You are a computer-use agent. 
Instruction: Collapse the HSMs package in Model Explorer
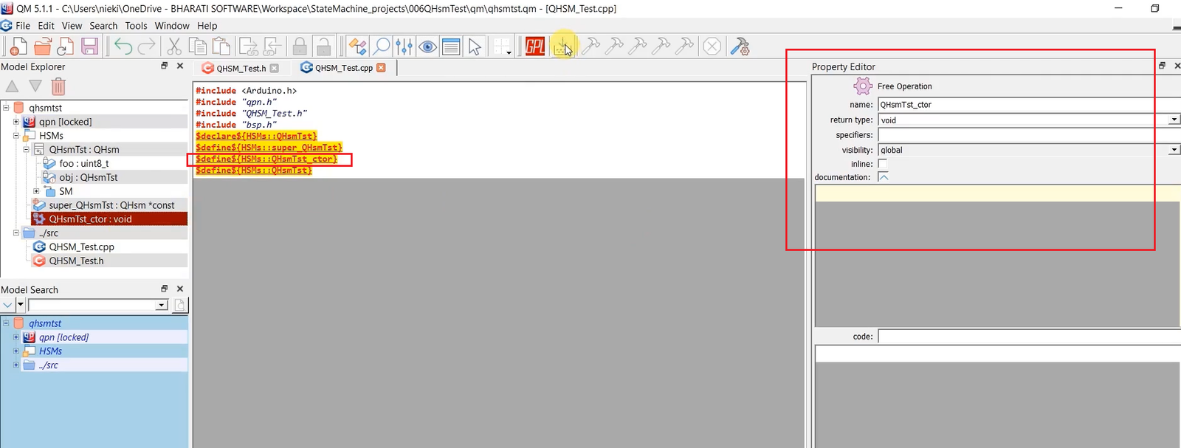pyautogui.click(x=16, y=135)
